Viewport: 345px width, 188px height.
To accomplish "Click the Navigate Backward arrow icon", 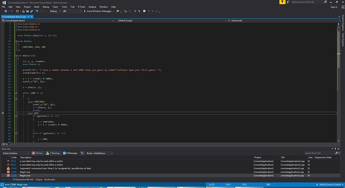I will point(5,11).
